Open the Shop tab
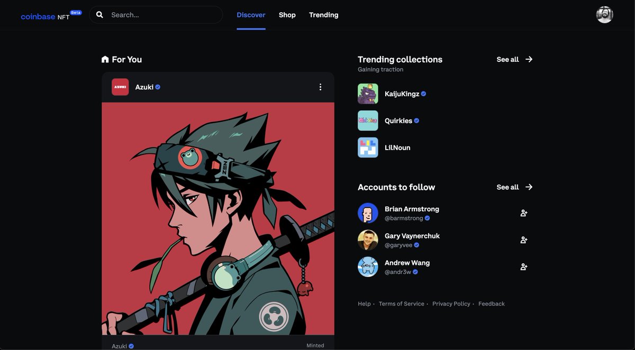Screen dimensions: 635x350 [287, 15]
